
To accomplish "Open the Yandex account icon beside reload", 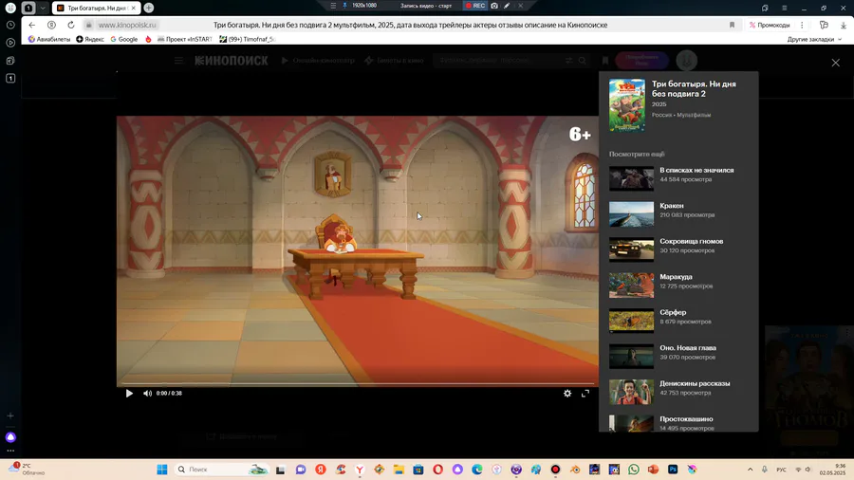I will pyautogui.click(x=52, y=25).
